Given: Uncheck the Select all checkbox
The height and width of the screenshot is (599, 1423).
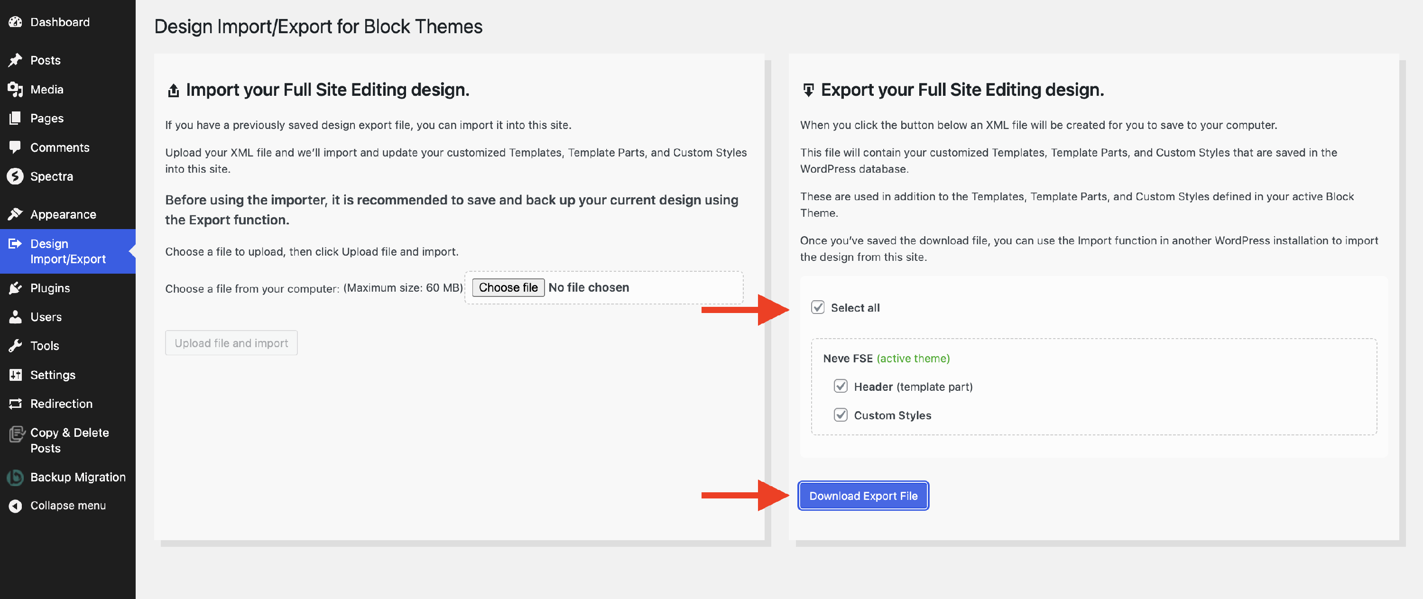Looking at the screenshot, I should coord(818,307).
